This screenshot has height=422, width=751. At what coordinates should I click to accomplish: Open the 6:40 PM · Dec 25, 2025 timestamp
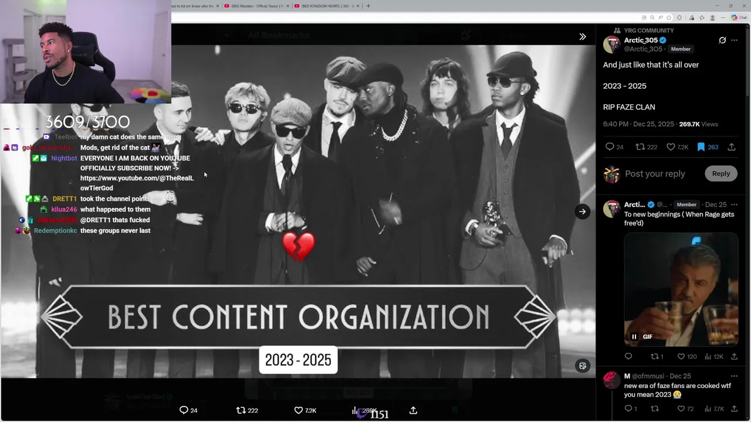click(638, 124)
